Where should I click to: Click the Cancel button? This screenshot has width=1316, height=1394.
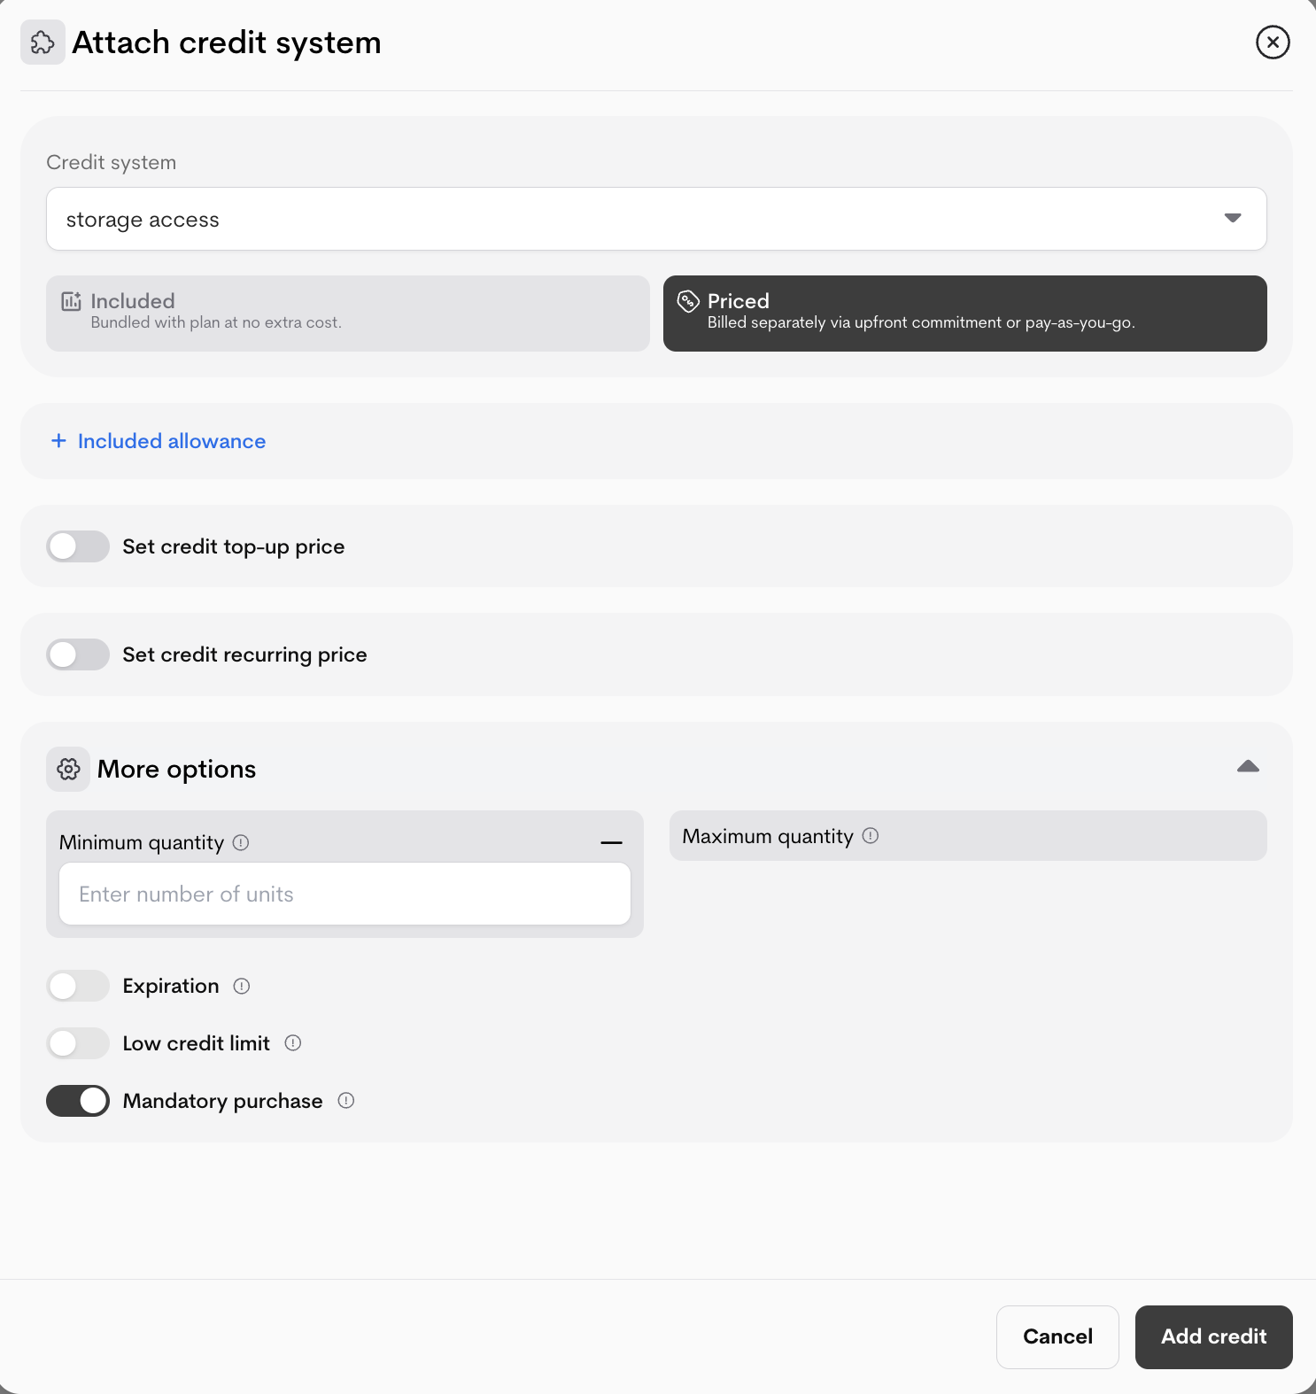pyautogui.click(x=1057, y=1337)
